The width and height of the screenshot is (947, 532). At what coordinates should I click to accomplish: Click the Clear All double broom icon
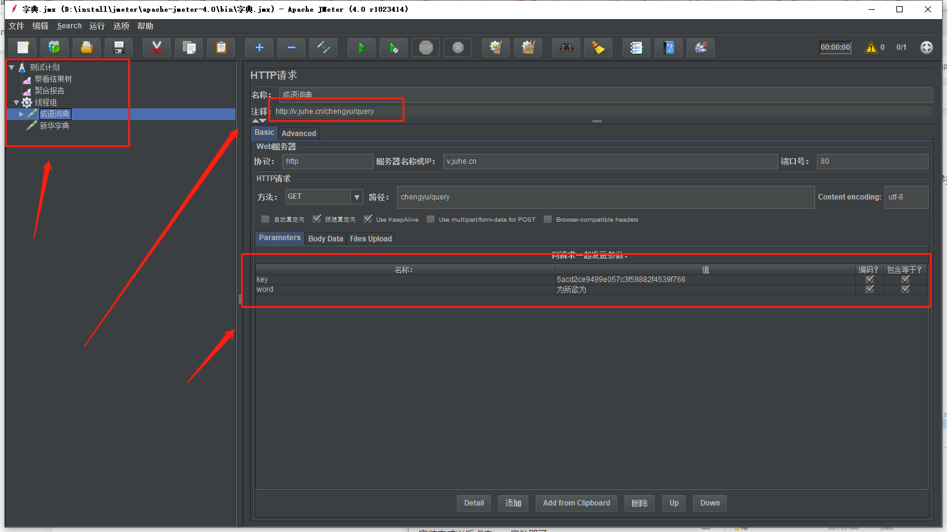(x=528, y=47)
